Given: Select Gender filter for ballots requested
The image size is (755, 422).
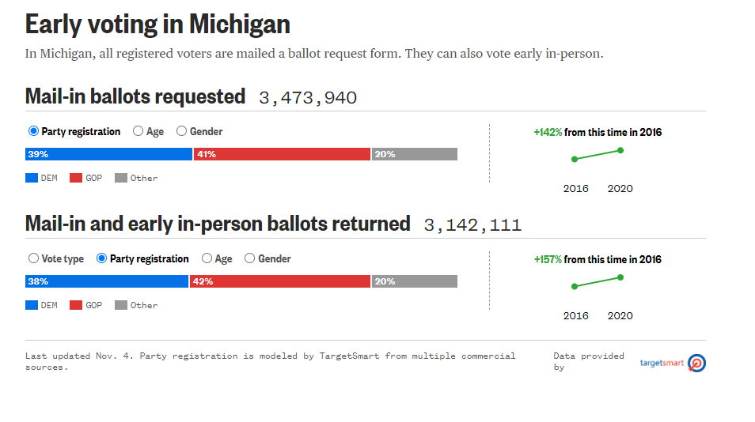Looking at the screenshot, I should tap(181, 131).
